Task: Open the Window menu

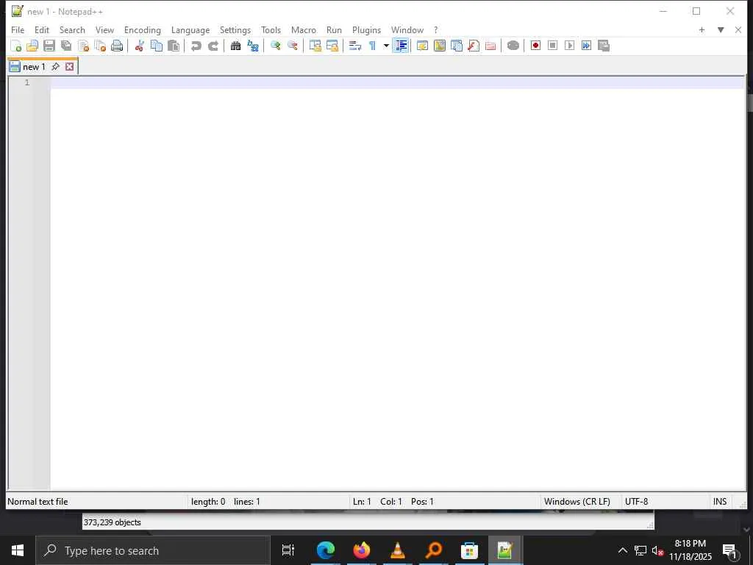Action: point(407,29)
